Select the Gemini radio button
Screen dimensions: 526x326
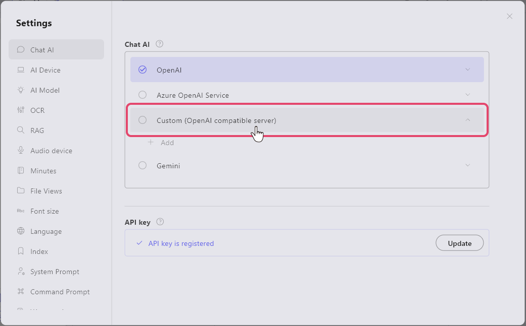(x=142, y=166)
